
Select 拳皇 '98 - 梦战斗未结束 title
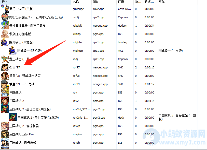coord(25,76)
